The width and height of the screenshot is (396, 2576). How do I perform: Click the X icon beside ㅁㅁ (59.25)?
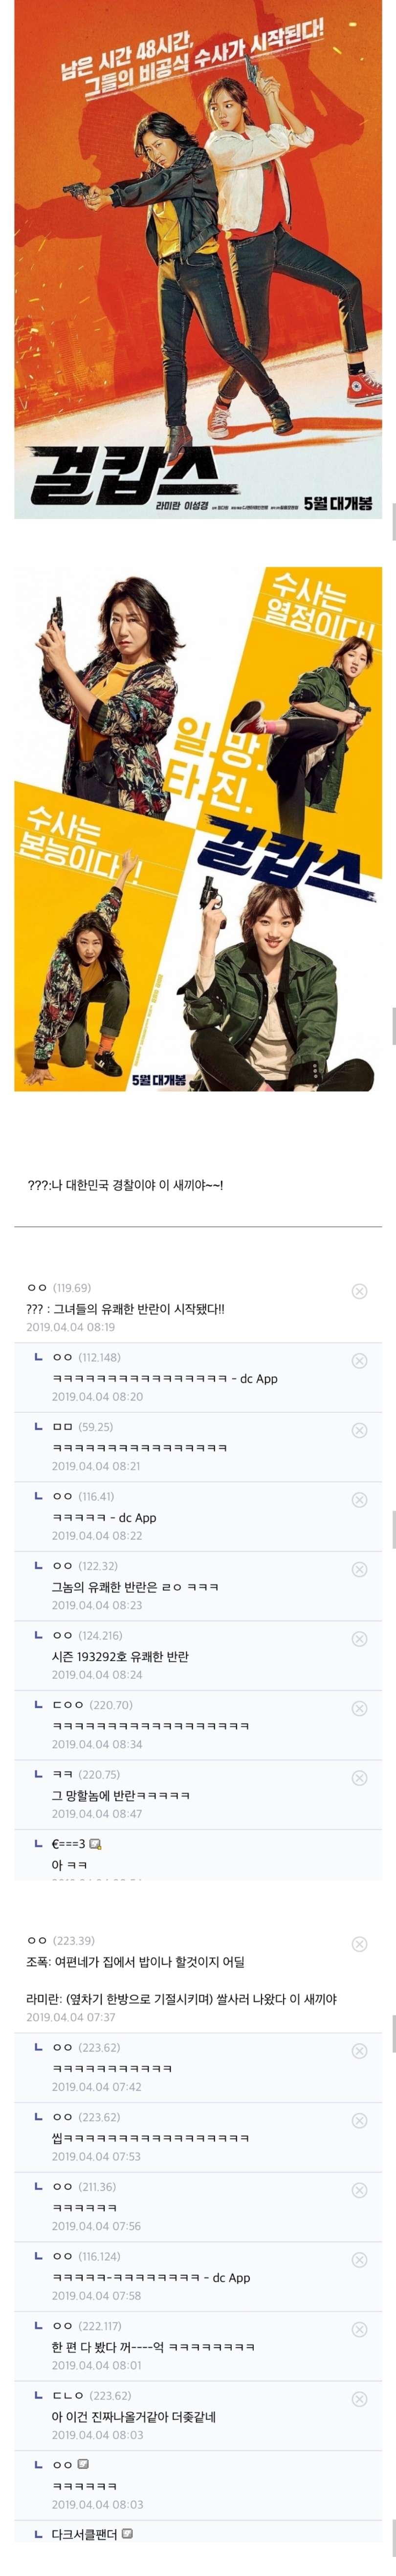point(360,1430)
